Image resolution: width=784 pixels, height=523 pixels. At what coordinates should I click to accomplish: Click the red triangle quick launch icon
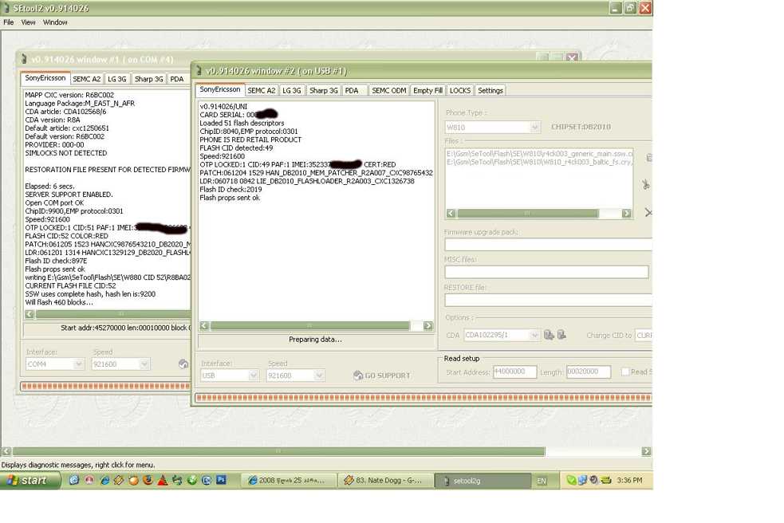click(x=163, y=481)
